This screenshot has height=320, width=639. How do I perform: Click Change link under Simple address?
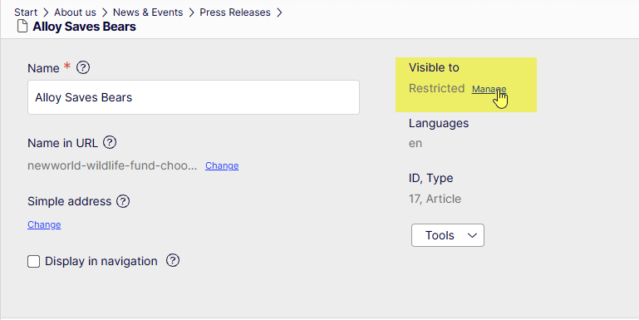[x=44, y=224]
